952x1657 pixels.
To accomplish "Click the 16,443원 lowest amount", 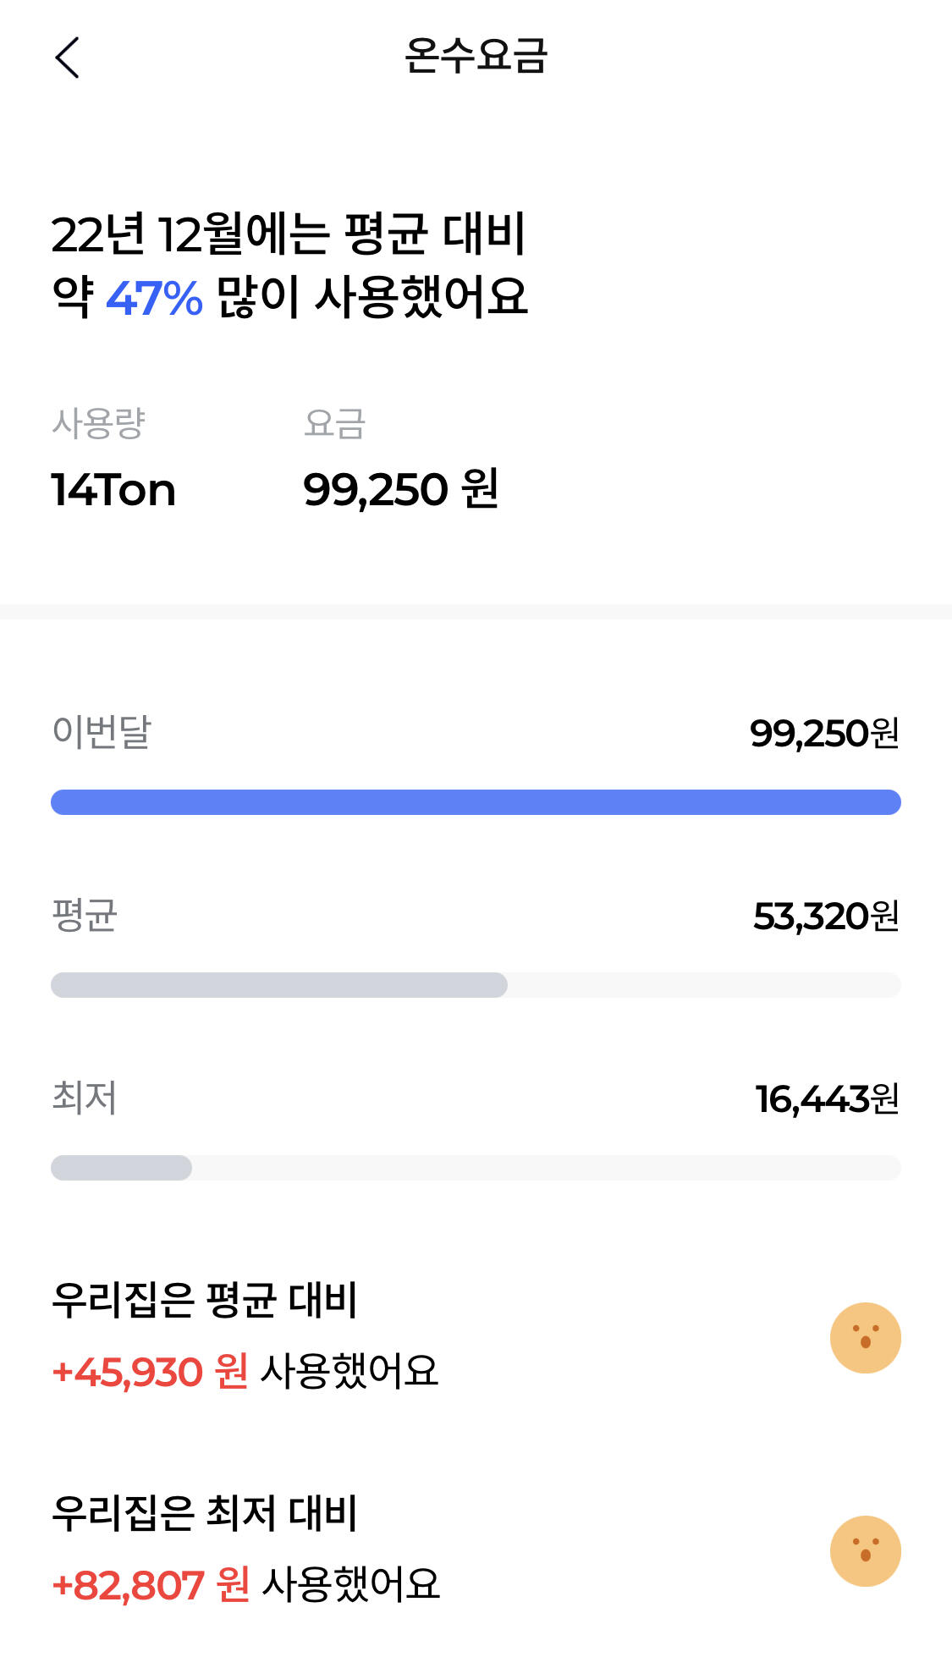I will click(x=826, y=1099).
